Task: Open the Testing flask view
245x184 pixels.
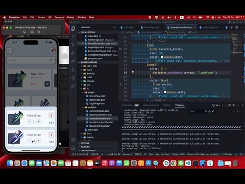Action: [x=73, y=70]
